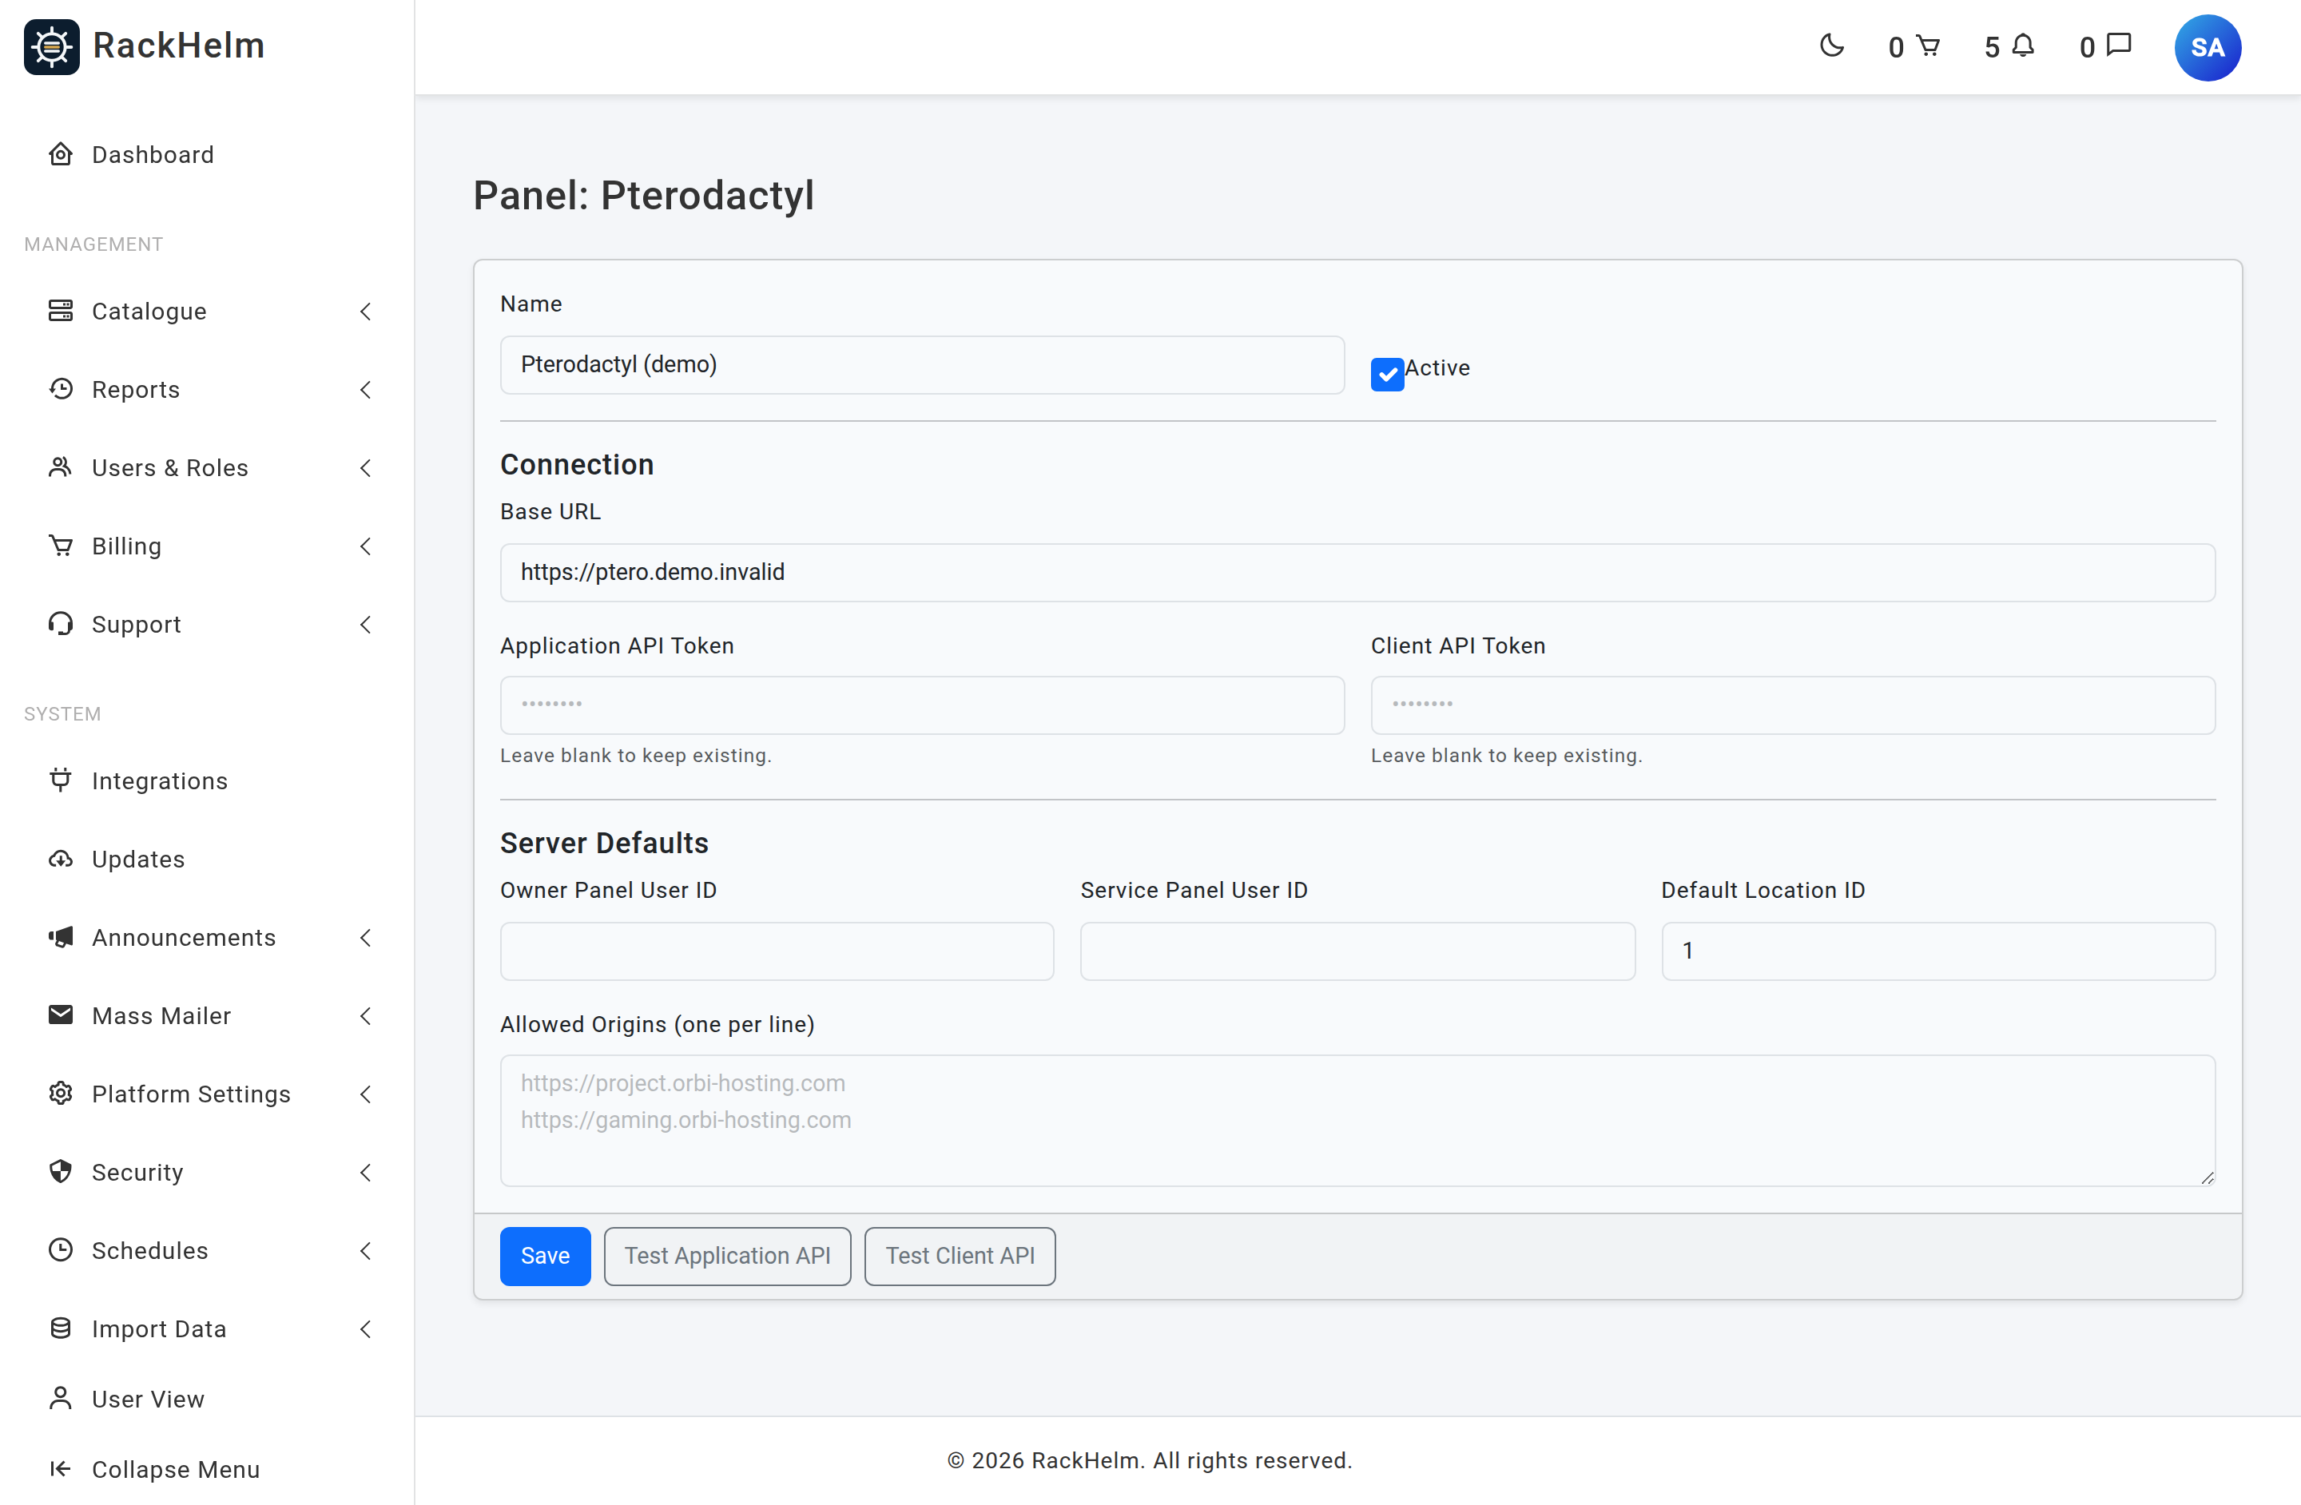Viewport: 2301px width, 1505px height.
Task: Open messages chat icon
Action: tap(2118, 45)
